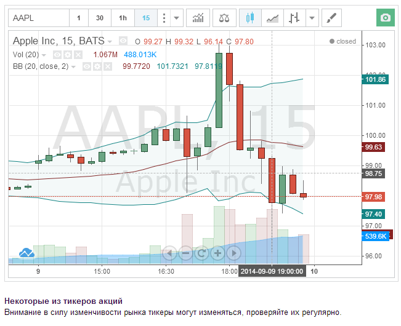The image size is (401, 326).
Task: Select the candlestick chart style
Action: click(250, 18)
